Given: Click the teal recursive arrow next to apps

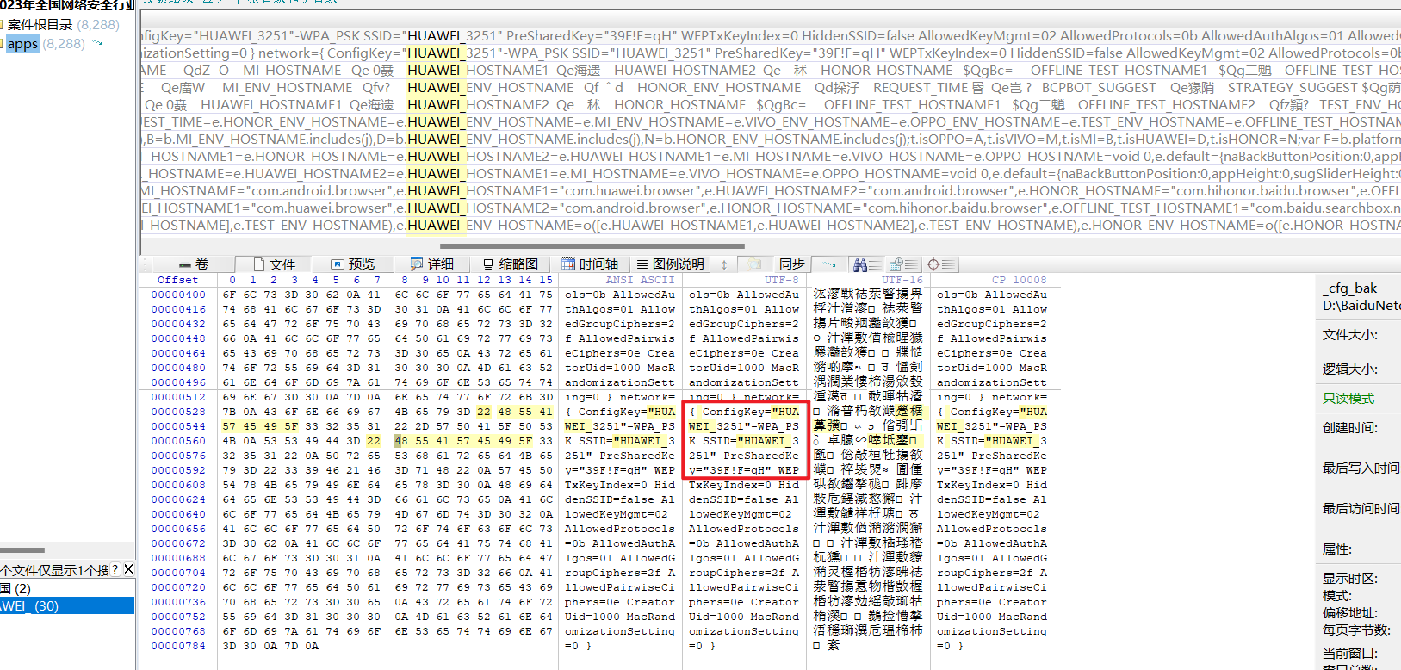Looking at the screenshot, I should (x=96, y=43).
